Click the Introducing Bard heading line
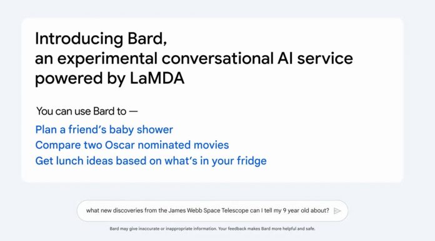435x241 pixels. coord(101,39)
